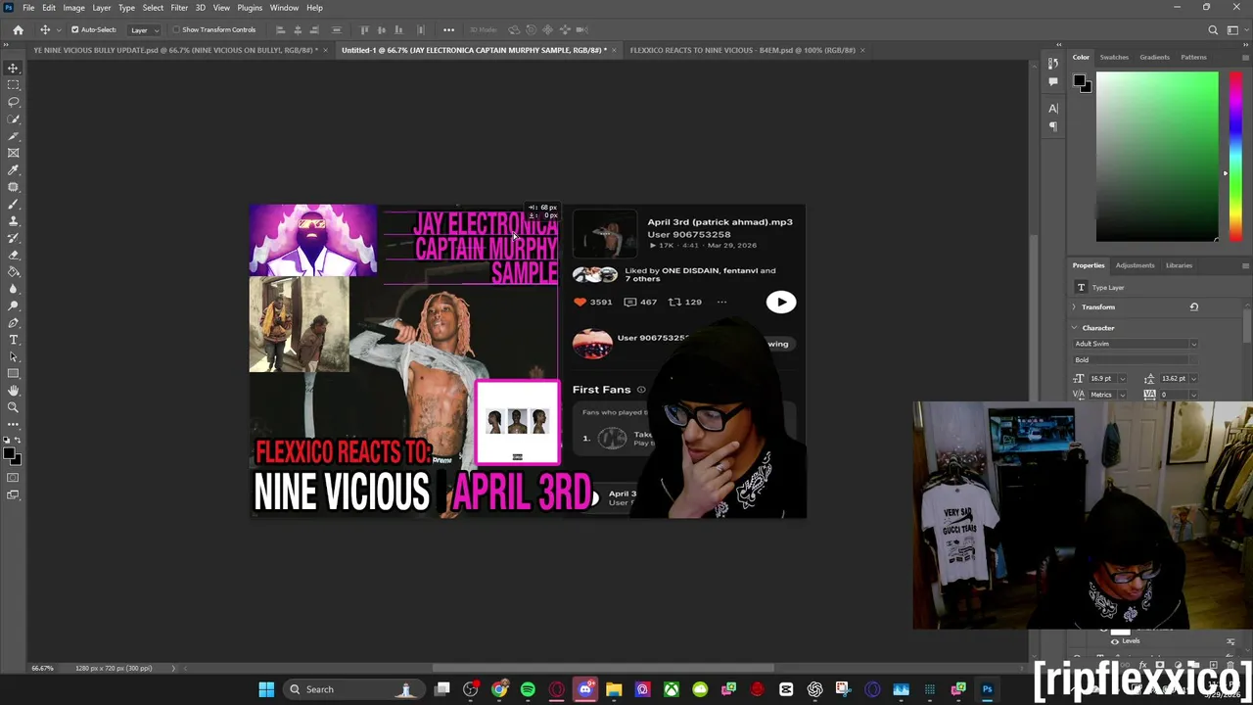Click the leading value field 13.62 pt
The image size is (1253, 705).
click(x=1177, y=379)
